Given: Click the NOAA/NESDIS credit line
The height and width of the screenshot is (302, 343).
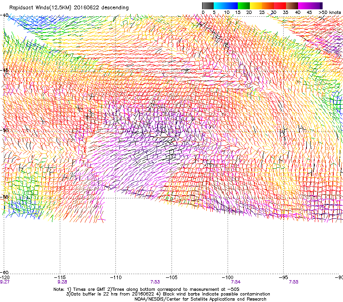Looking at the screenshot, I should [x=200, y=299].
